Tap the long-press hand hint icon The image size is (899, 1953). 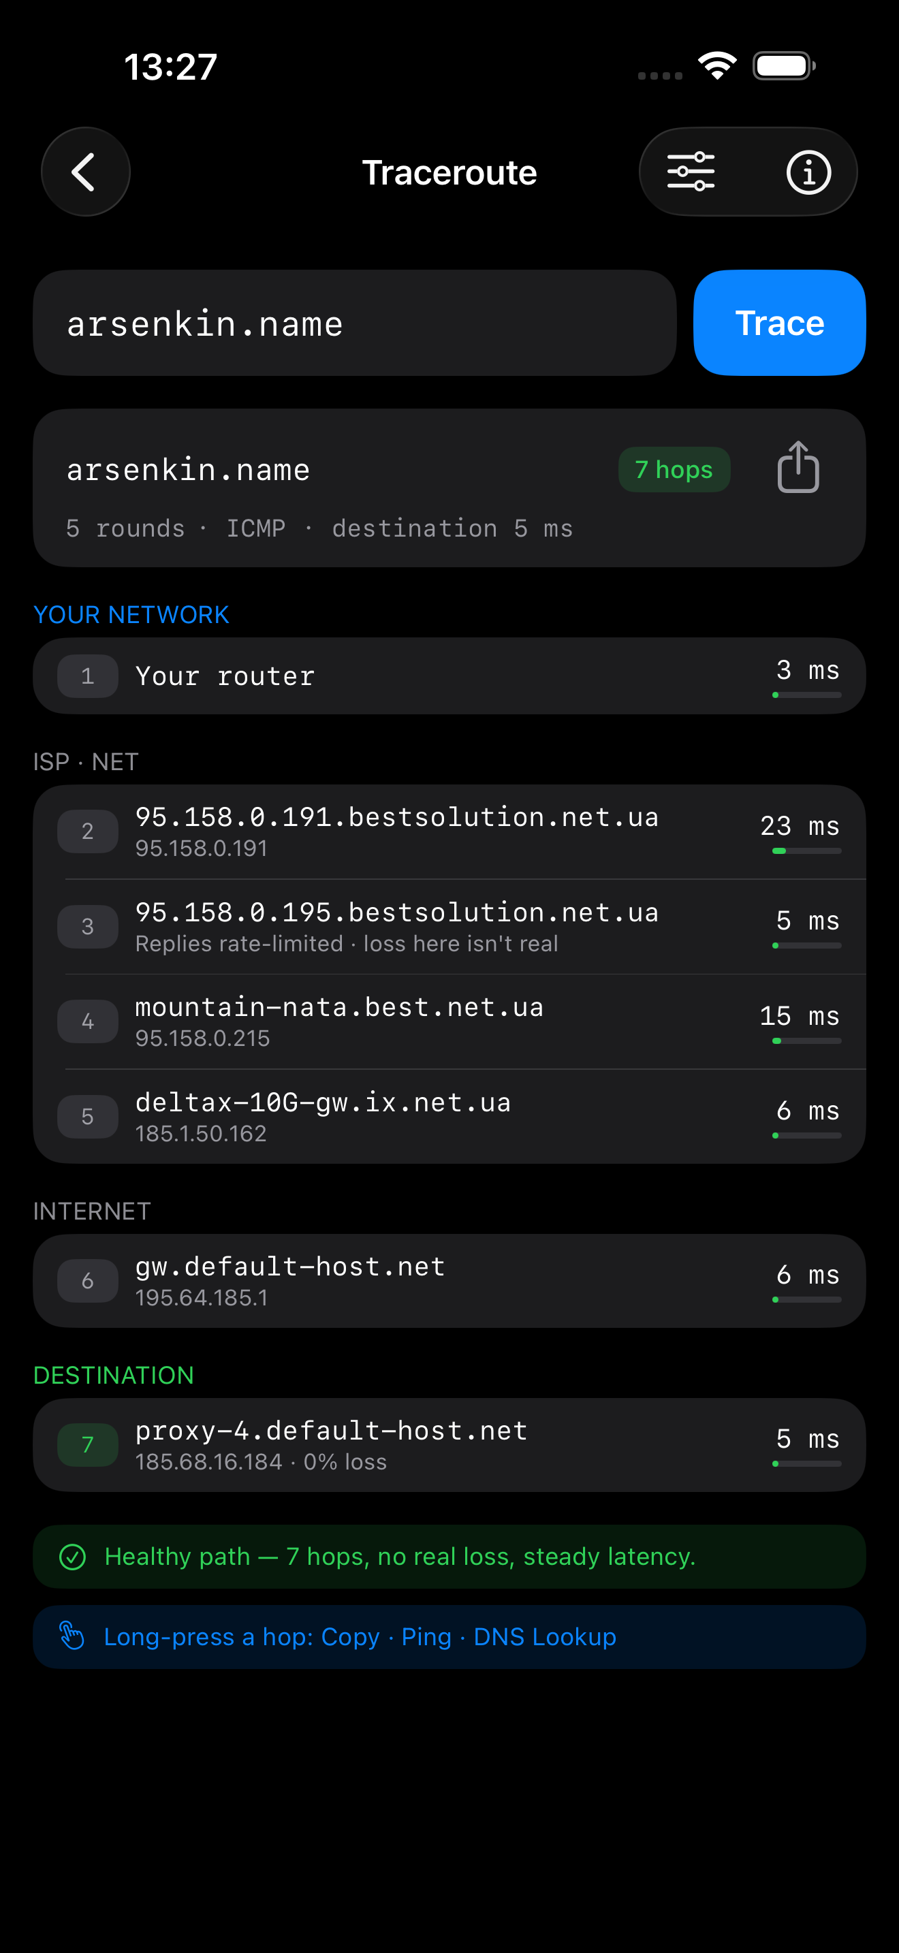pyautogui.click(x=72, y=1636)
